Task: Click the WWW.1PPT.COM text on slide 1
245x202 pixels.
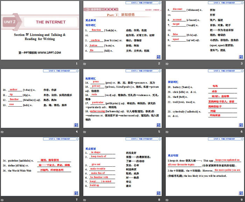Action: 40,52
